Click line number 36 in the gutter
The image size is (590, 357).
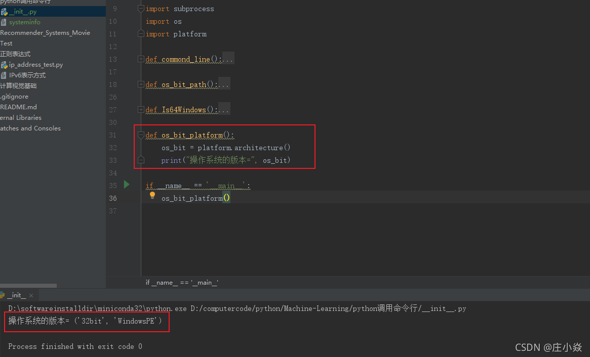pos(113,198)
